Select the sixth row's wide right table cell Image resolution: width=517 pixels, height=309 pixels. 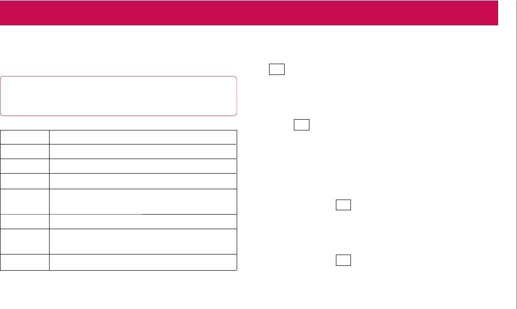click(x=143, y=221)
